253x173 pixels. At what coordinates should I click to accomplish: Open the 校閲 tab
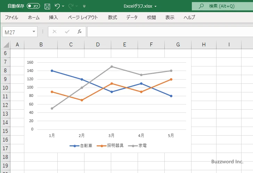[152, 17]
